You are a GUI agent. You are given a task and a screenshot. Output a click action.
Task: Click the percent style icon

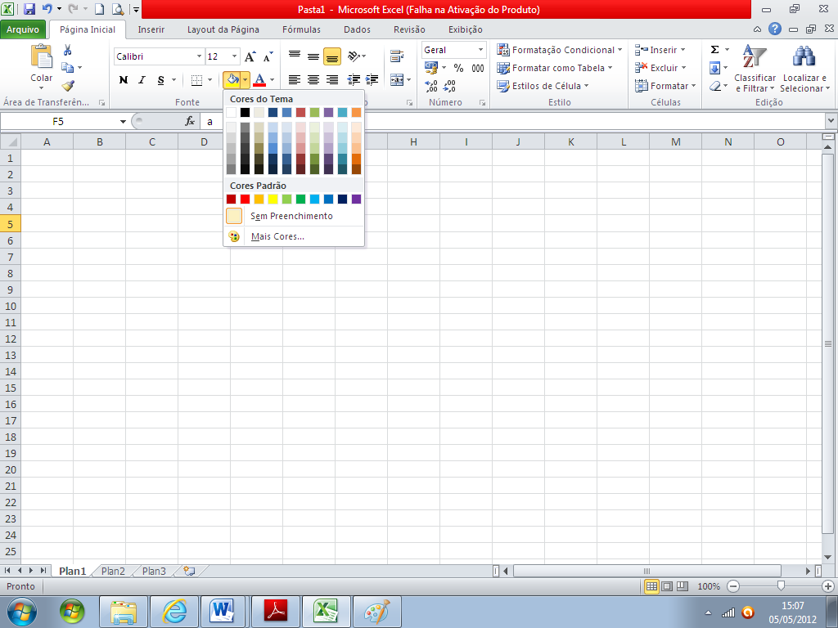coord(458,68)
